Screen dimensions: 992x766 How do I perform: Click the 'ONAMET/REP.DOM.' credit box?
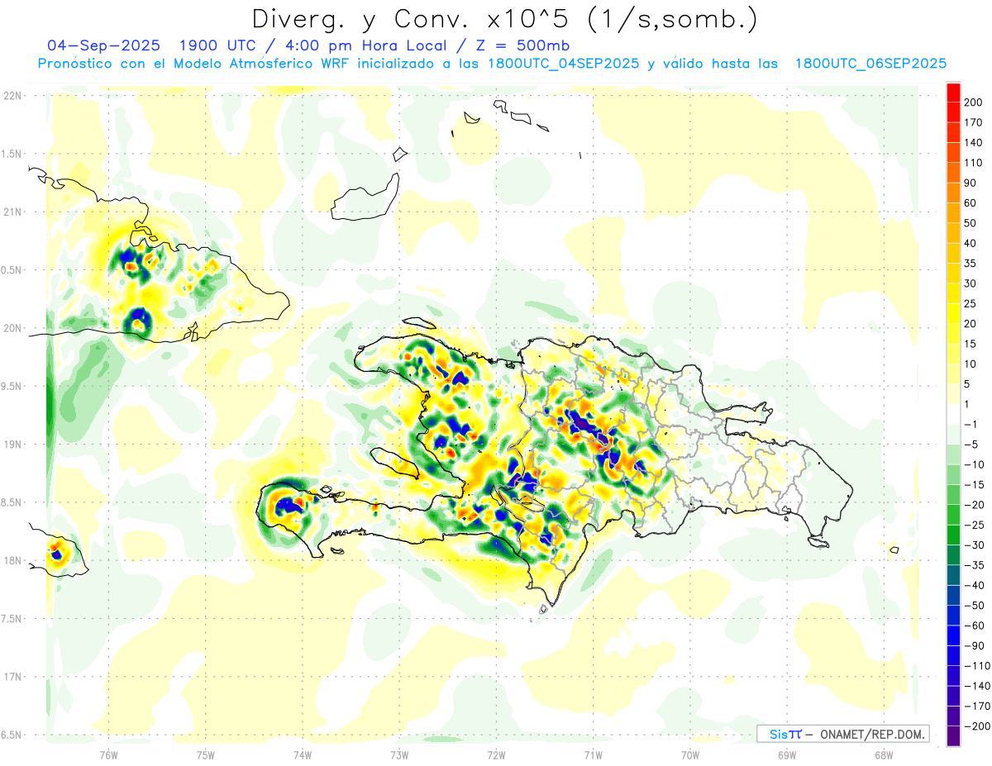click(843, 734)
